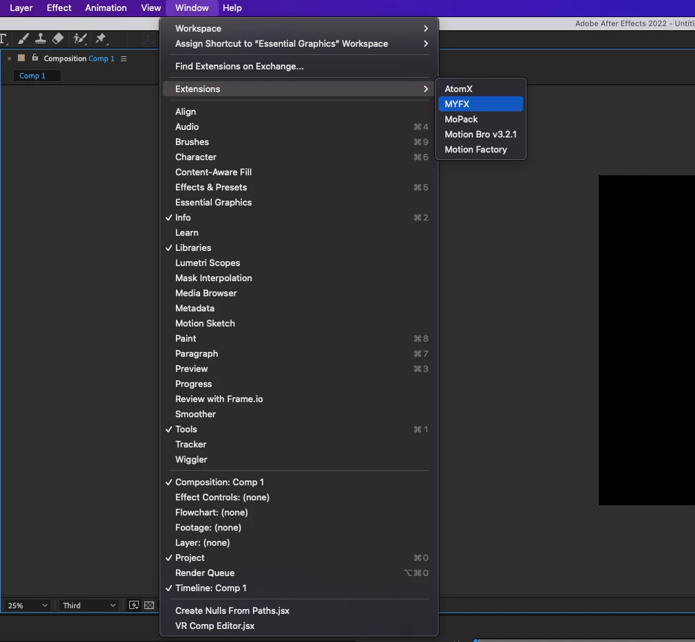Open the 25% magnification dropdown
The height and width of the screenshot is (642, 695).
(27, 605)
